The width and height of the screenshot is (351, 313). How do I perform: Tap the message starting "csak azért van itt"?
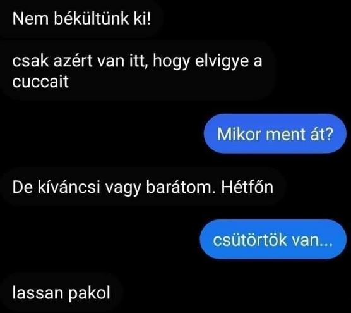137,71
